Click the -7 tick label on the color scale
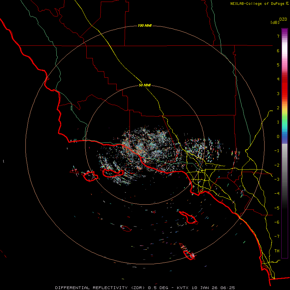This screenshot has height=290, width=290. [x=277, y=237]
